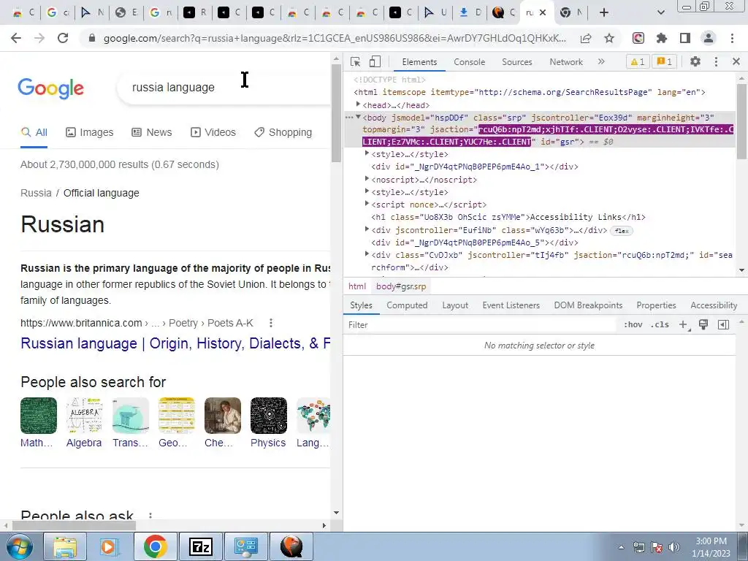The height and width of the screenshot is (561, 748).
Task: Show more DevTools tabs with the chevron
Action: coord(601,61)
